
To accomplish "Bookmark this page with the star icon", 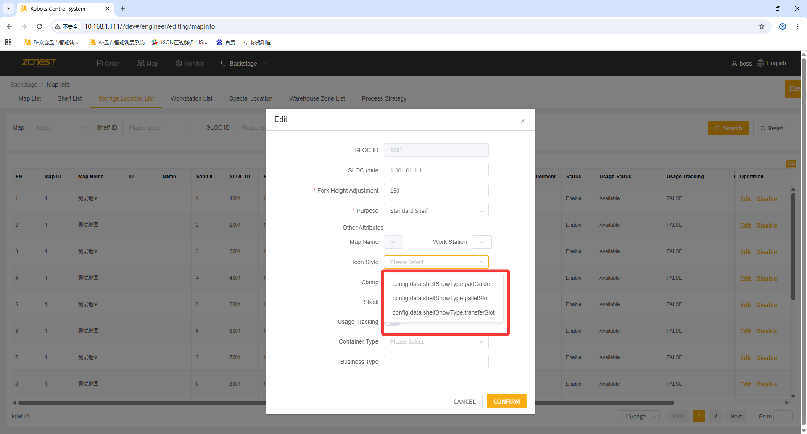I will pos(761,26).
